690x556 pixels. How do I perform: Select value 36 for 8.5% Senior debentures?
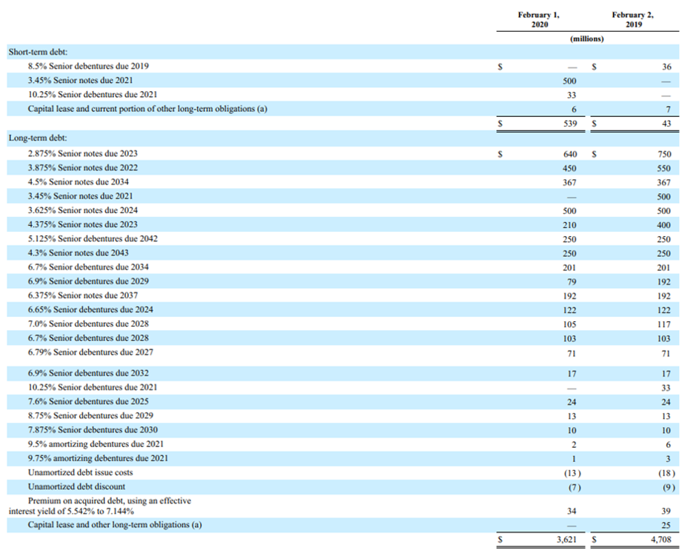[x=666, y=67]
